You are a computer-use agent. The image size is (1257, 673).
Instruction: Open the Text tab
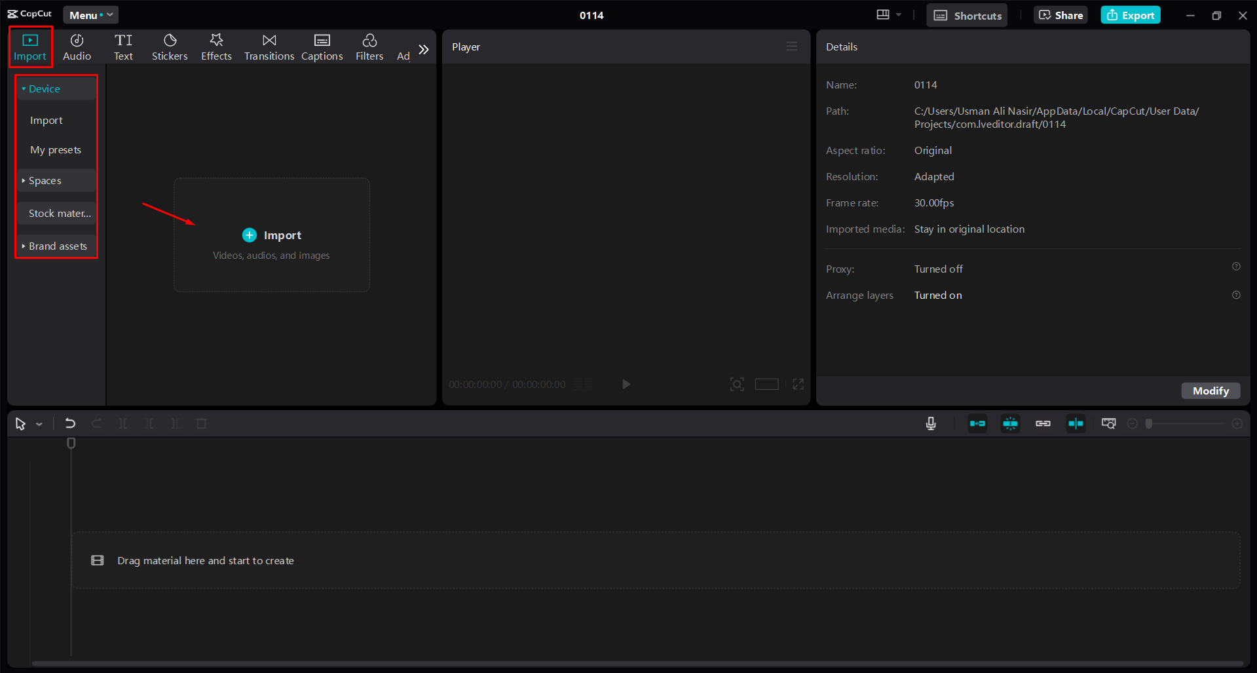pos(123,47)
